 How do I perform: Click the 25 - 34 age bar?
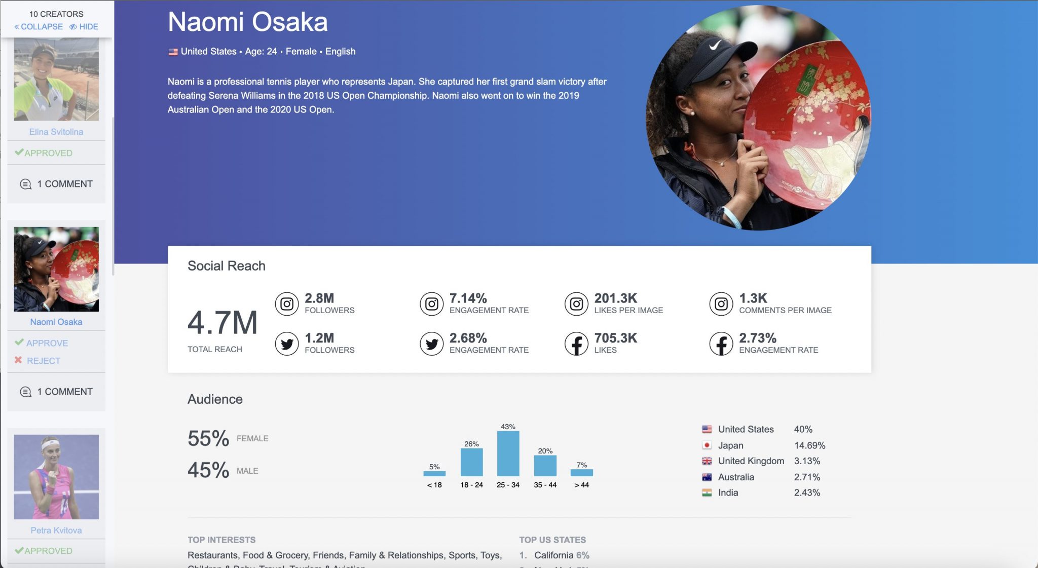click(x=508, y=453)
